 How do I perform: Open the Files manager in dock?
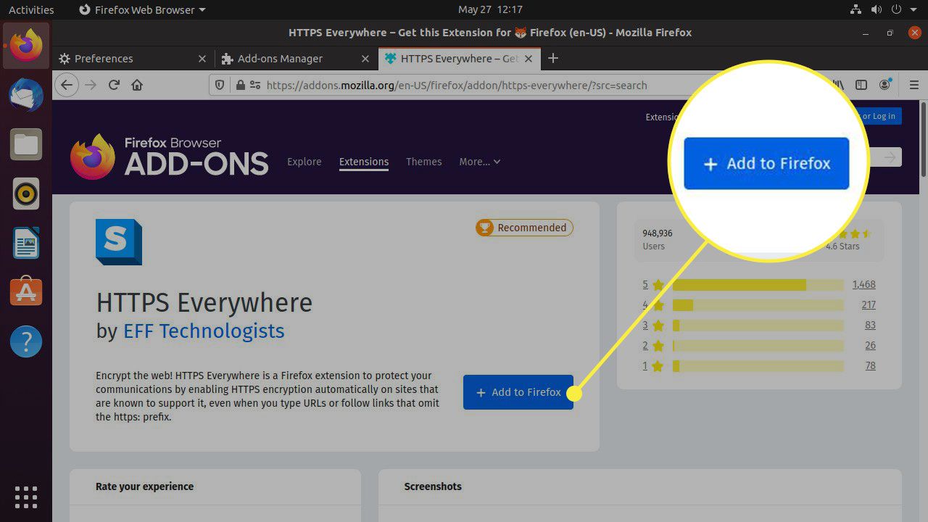(x=26, y=144)
